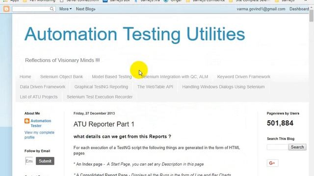Viewport: 314px width, 176px height.
Task: Open Data Driven Framework page
Action: click(43, 87)
